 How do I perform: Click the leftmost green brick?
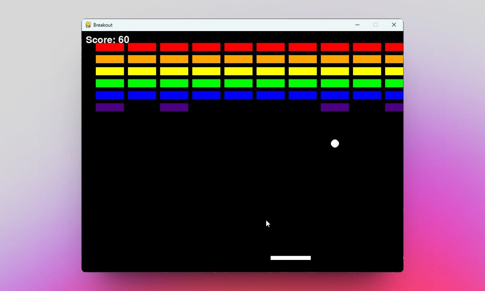(110, 83)
